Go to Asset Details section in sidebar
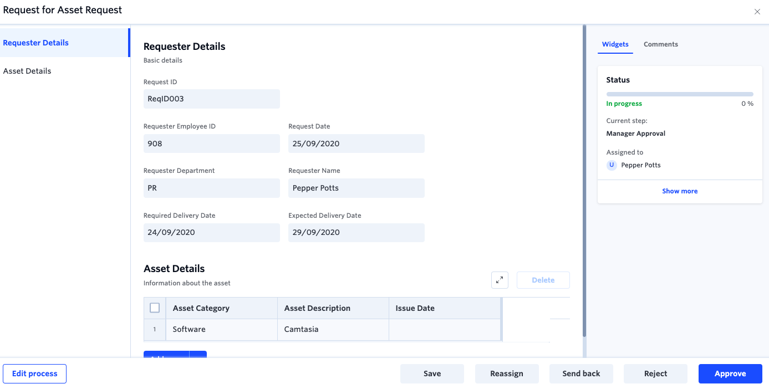The width and height of the screenshot is (769, 384). (27, 71)
